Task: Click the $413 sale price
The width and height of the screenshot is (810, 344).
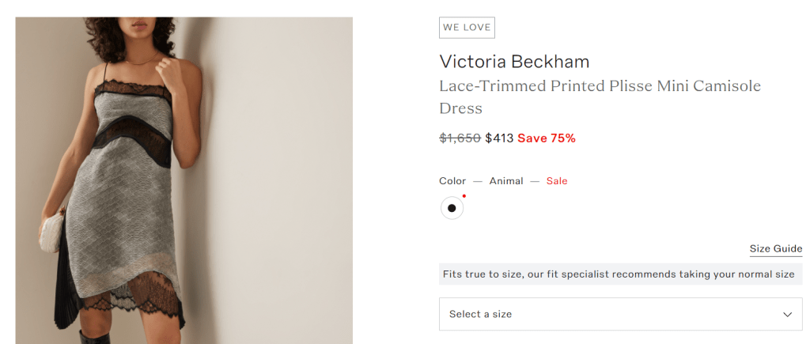Action: (x=499, y=138)
